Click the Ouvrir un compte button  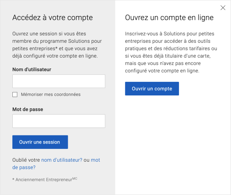[152, 88]
